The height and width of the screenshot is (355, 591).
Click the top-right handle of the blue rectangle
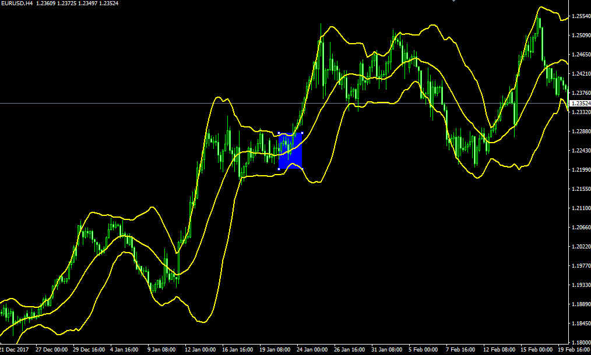(x=301, y=133)
